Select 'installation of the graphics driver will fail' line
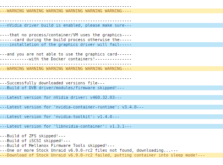Viewport: 223px width, 165px height. pyautogui.click(x=111, y=45)
